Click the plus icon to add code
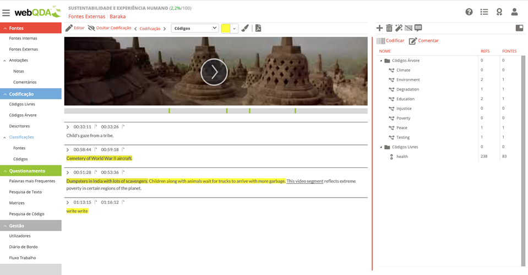 coord(379,28)
